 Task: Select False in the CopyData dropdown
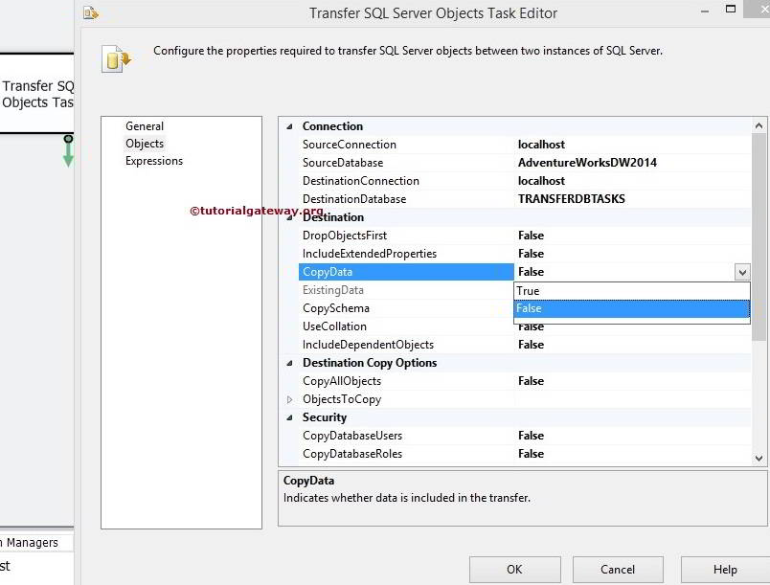click(528, 307)
